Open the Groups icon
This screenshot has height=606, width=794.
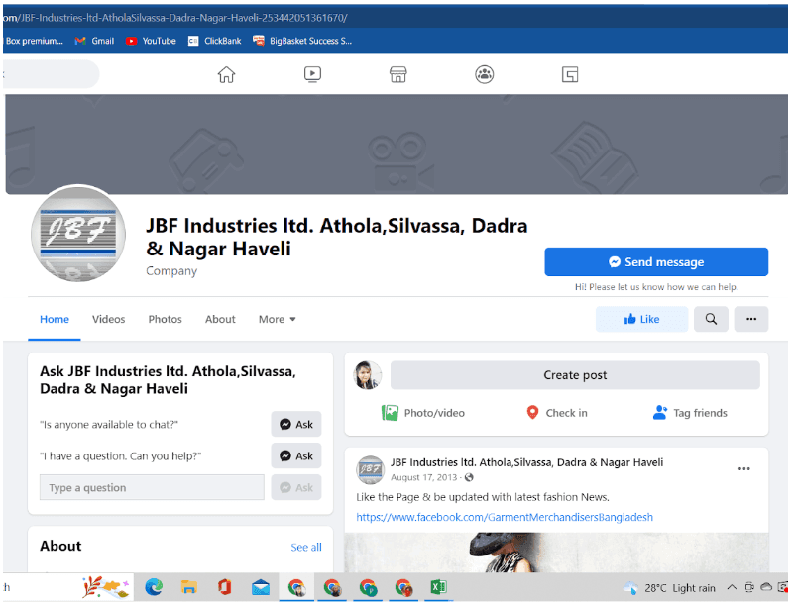(x=484, y=74)
